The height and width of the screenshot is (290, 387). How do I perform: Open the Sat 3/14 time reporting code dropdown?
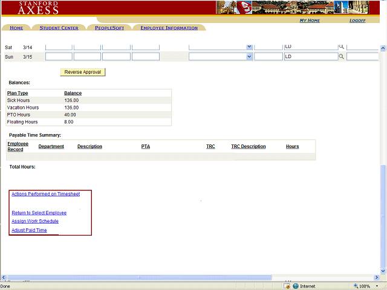(249, 47)
